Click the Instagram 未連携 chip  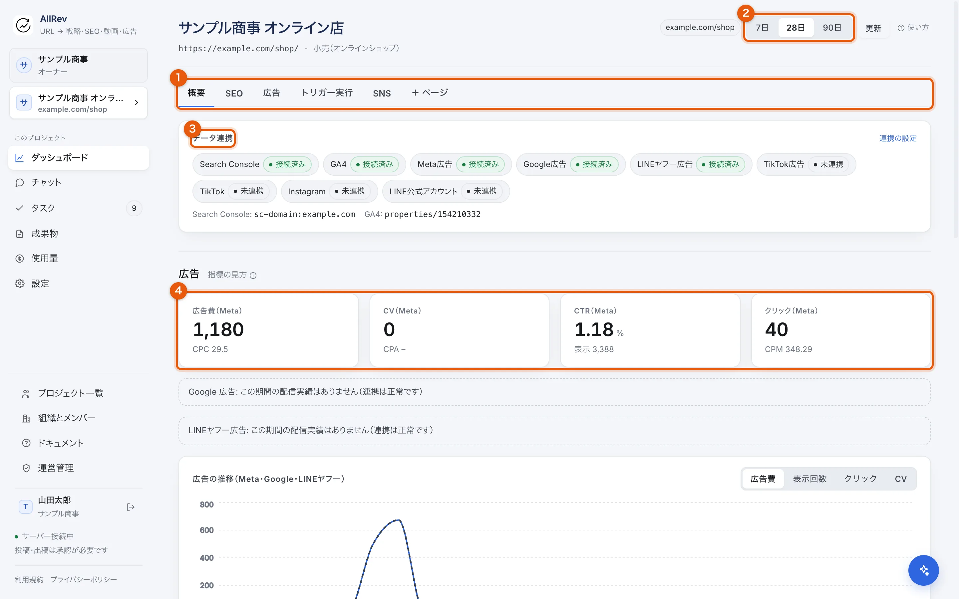coord(329,191)
